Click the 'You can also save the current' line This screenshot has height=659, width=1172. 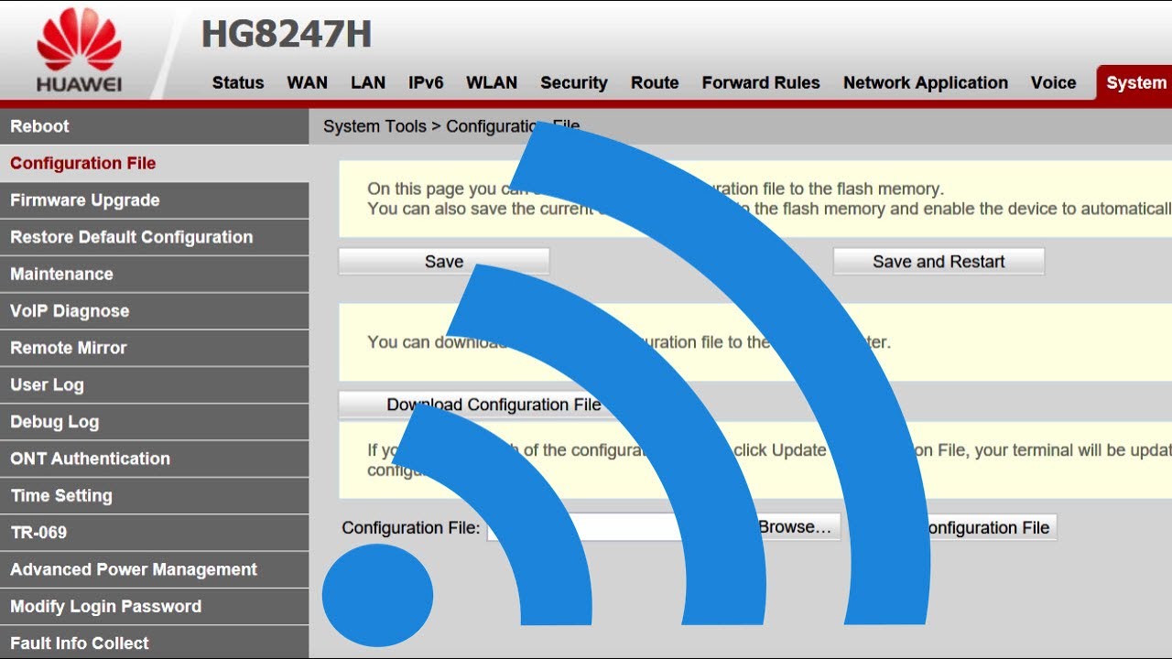(769, 209)
